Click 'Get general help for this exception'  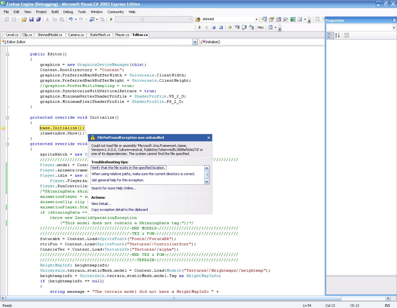tap(118, 180)
